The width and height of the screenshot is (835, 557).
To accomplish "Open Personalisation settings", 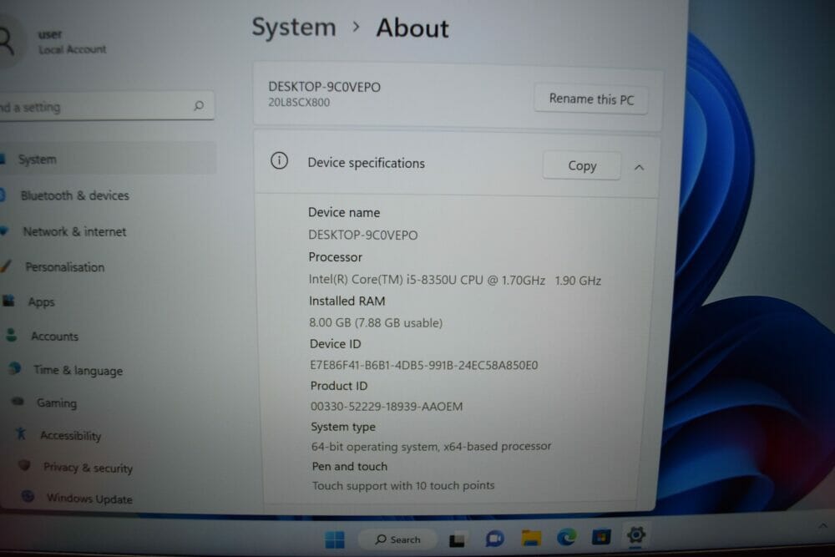I will click(x=65, y=266).
